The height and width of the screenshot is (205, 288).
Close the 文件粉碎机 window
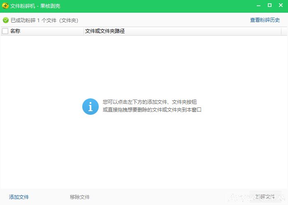[281, 5]
